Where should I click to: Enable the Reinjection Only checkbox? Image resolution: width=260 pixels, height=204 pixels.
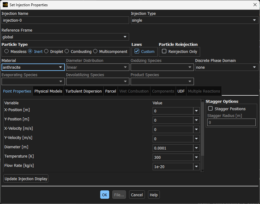[164, 51]
